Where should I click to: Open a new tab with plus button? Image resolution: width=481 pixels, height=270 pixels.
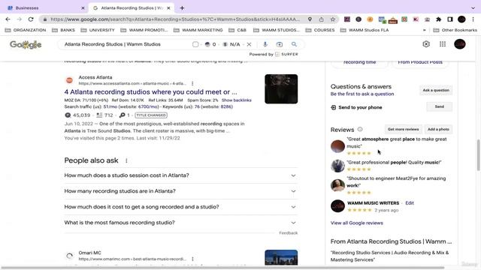(x=182, y=8)
